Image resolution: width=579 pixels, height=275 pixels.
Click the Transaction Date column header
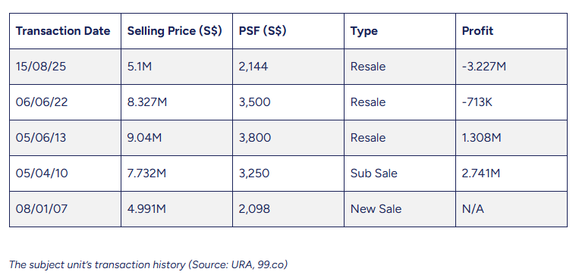63,30
